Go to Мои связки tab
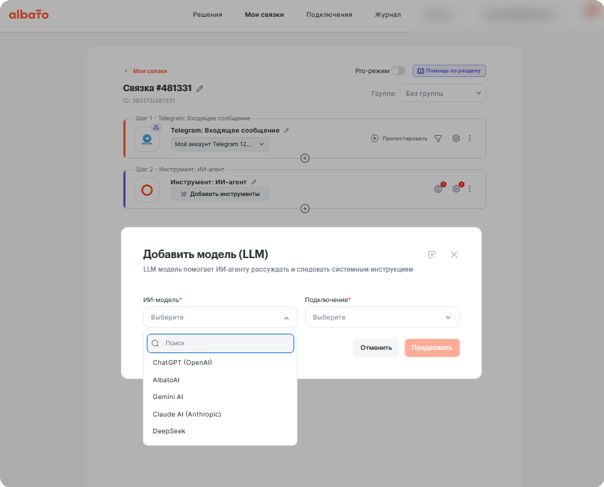 [264, 15]
